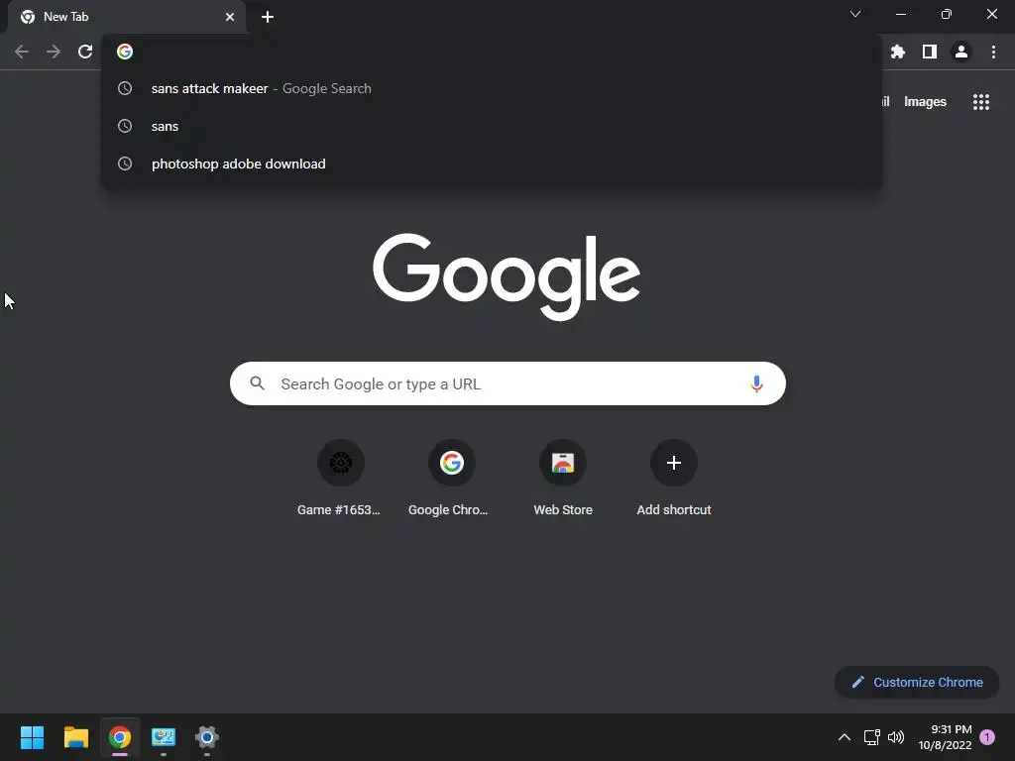Click clock icon beside 'sans attack makeer'
The width and height of the screenshot is (1015, 761).
[125, 88]
